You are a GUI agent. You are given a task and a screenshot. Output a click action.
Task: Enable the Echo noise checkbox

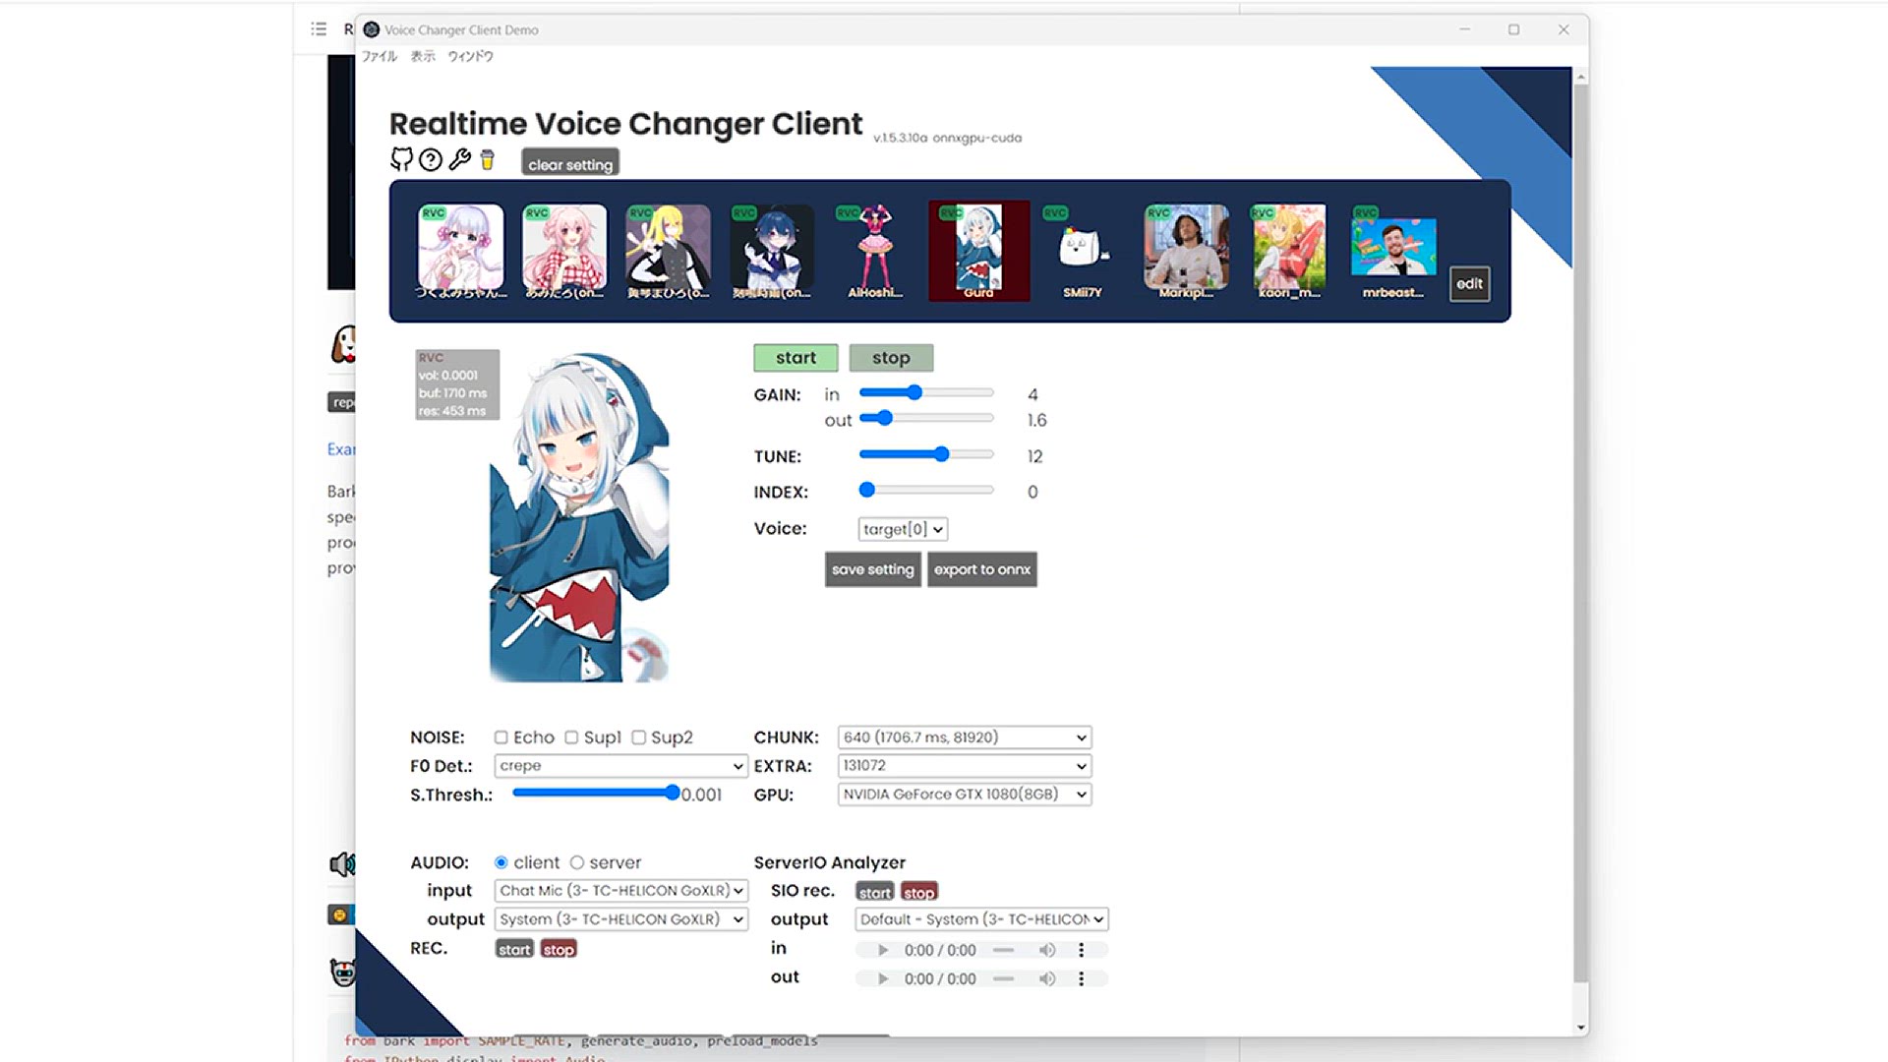(x=501, y=737)
